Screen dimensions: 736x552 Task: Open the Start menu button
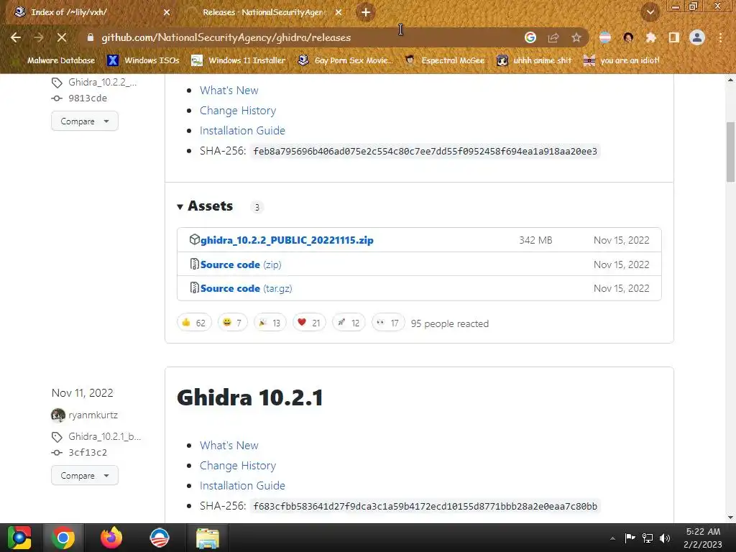point(19,538)
